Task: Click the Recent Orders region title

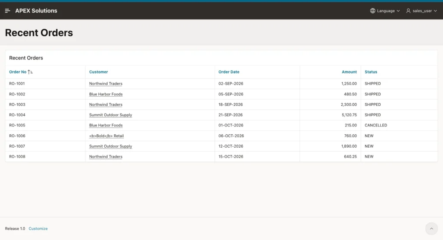Action: pos(26,58)
